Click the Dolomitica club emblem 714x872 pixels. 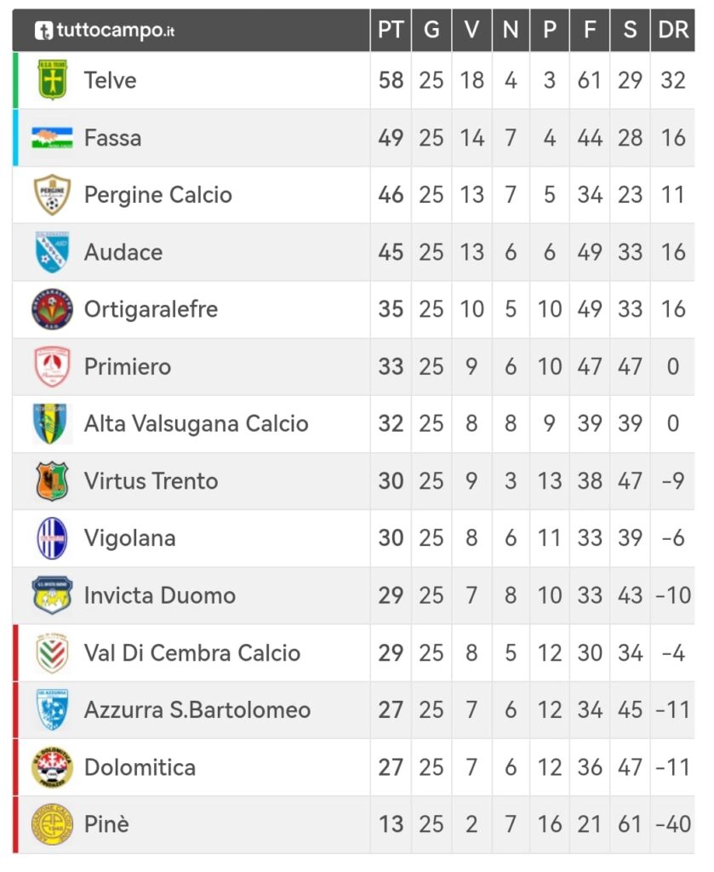click(x=52, y=767)
